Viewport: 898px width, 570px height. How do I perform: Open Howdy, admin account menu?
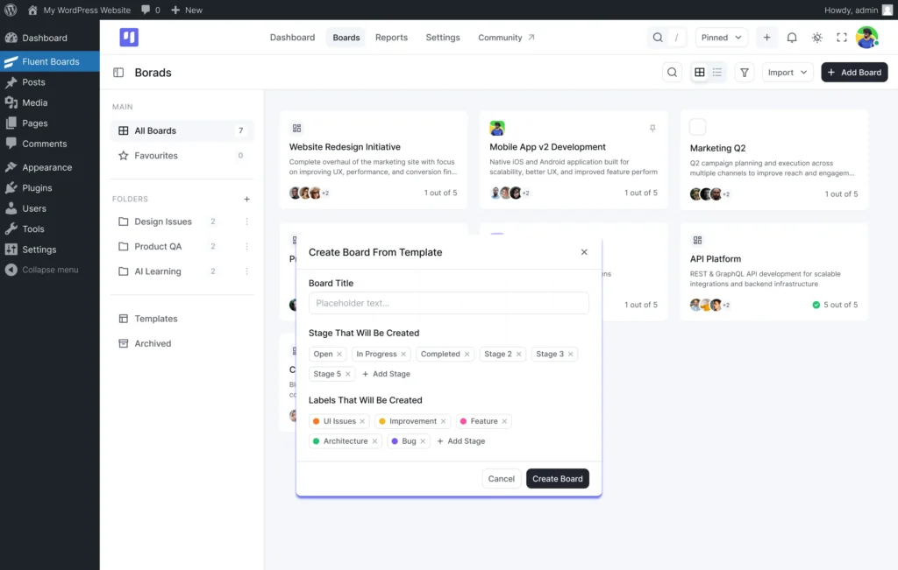[858, 10]
